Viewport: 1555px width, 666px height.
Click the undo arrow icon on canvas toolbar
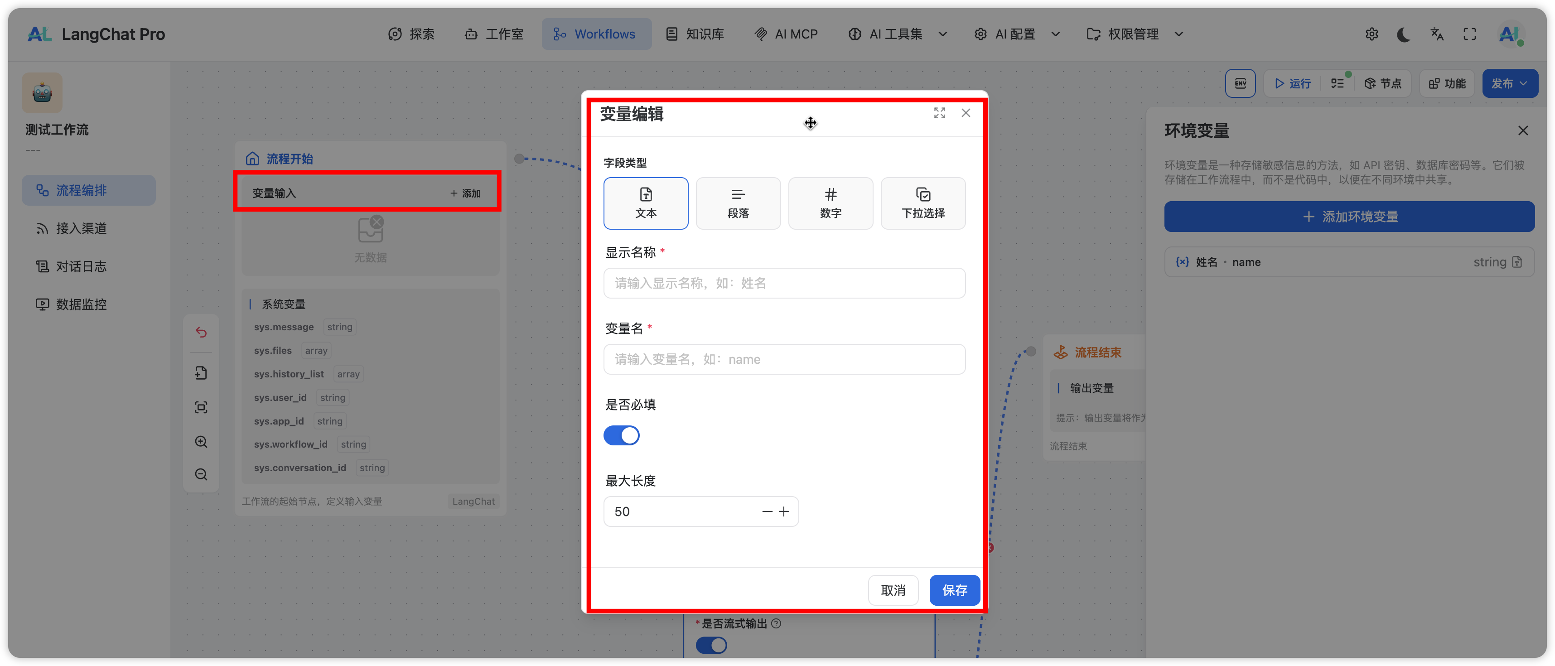click(x=201, y=332)
